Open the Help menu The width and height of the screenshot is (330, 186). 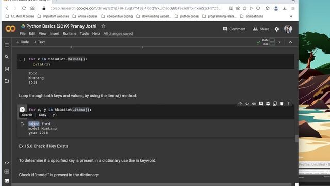pyautogui.click(x=96, y=33)
